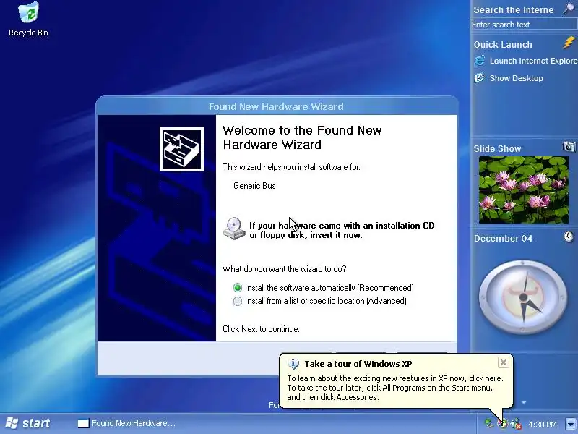Expand the sidebar bottom arrow

pyautogui.click(x=524, y=402)
